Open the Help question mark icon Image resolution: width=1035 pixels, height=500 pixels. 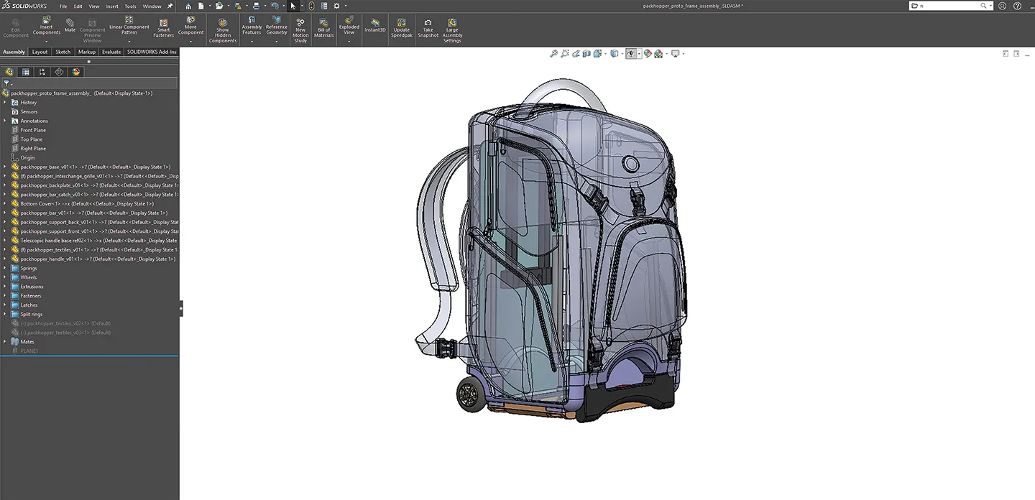click(1018, 6)
